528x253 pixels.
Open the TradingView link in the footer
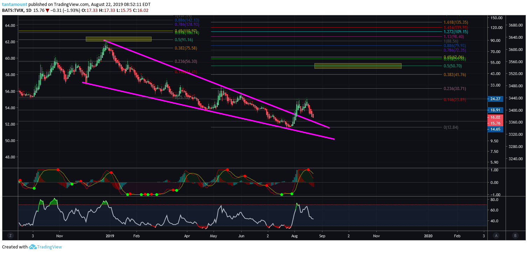coord(49,247)
